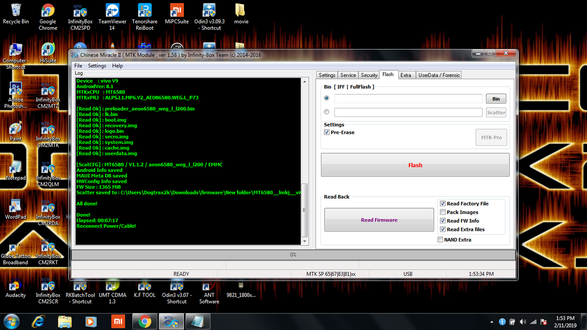Screen dimensions: 587x330
Task: Switch to the Settings tab
Action: click(327, 75)
